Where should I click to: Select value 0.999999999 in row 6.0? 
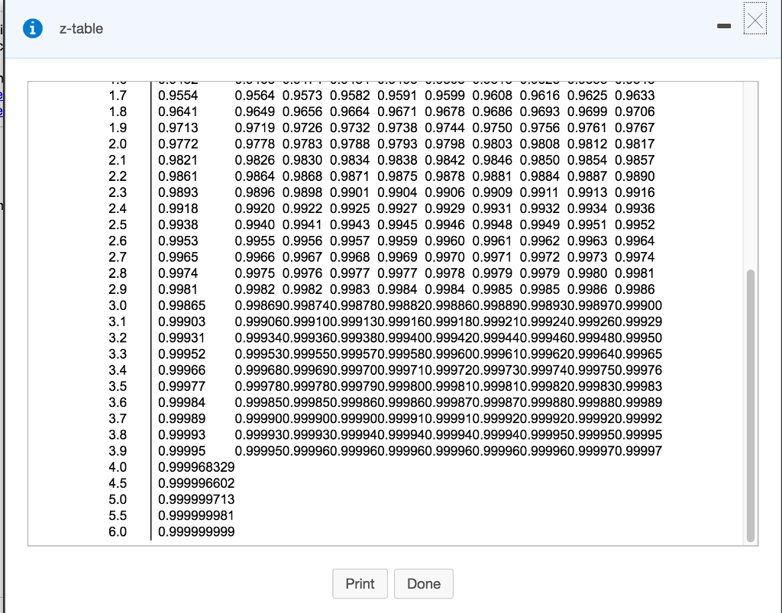(x=196, y=532)
